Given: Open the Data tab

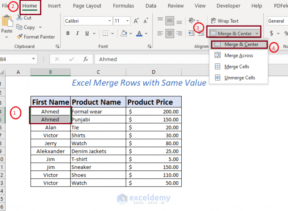Looking at the screenshot, I should tap(151, 6).
